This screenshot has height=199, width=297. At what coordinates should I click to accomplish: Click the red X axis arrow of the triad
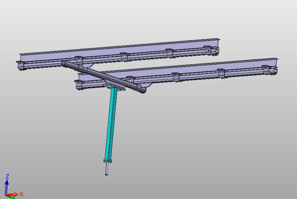point(12,194)
